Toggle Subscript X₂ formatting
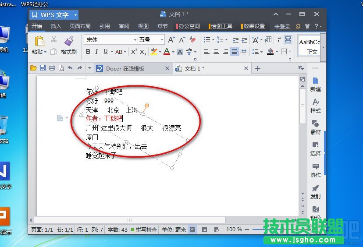 click(x=143, y=52)
